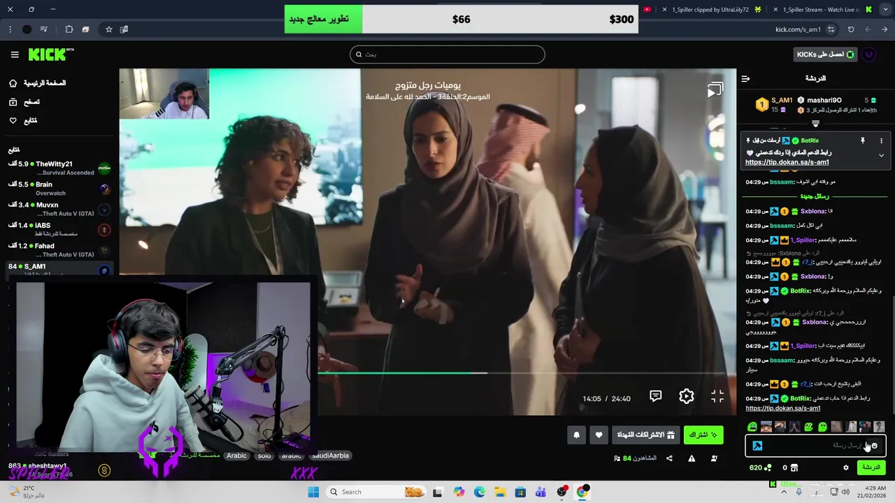Viewport: 895px width, 503px height.
Task: Toggle video captions/chat overlay icon
Action: click(x=655, y=396)
